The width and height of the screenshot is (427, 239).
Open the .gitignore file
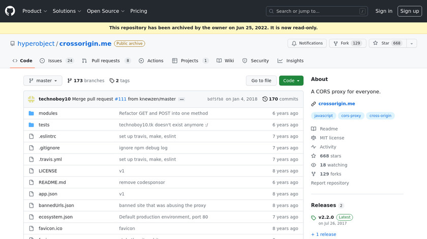coord(49,148)
